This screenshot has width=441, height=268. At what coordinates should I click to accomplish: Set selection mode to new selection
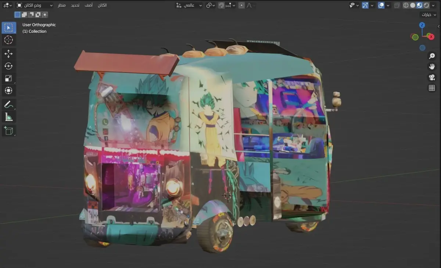[x=18, y=15]
